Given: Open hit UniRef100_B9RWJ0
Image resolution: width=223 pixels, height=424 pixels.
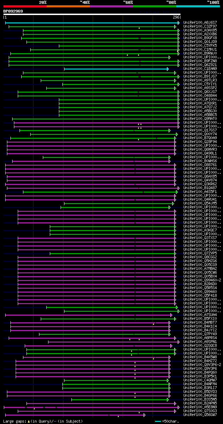Looking at the screenshot, I should (x=200, y=53).
